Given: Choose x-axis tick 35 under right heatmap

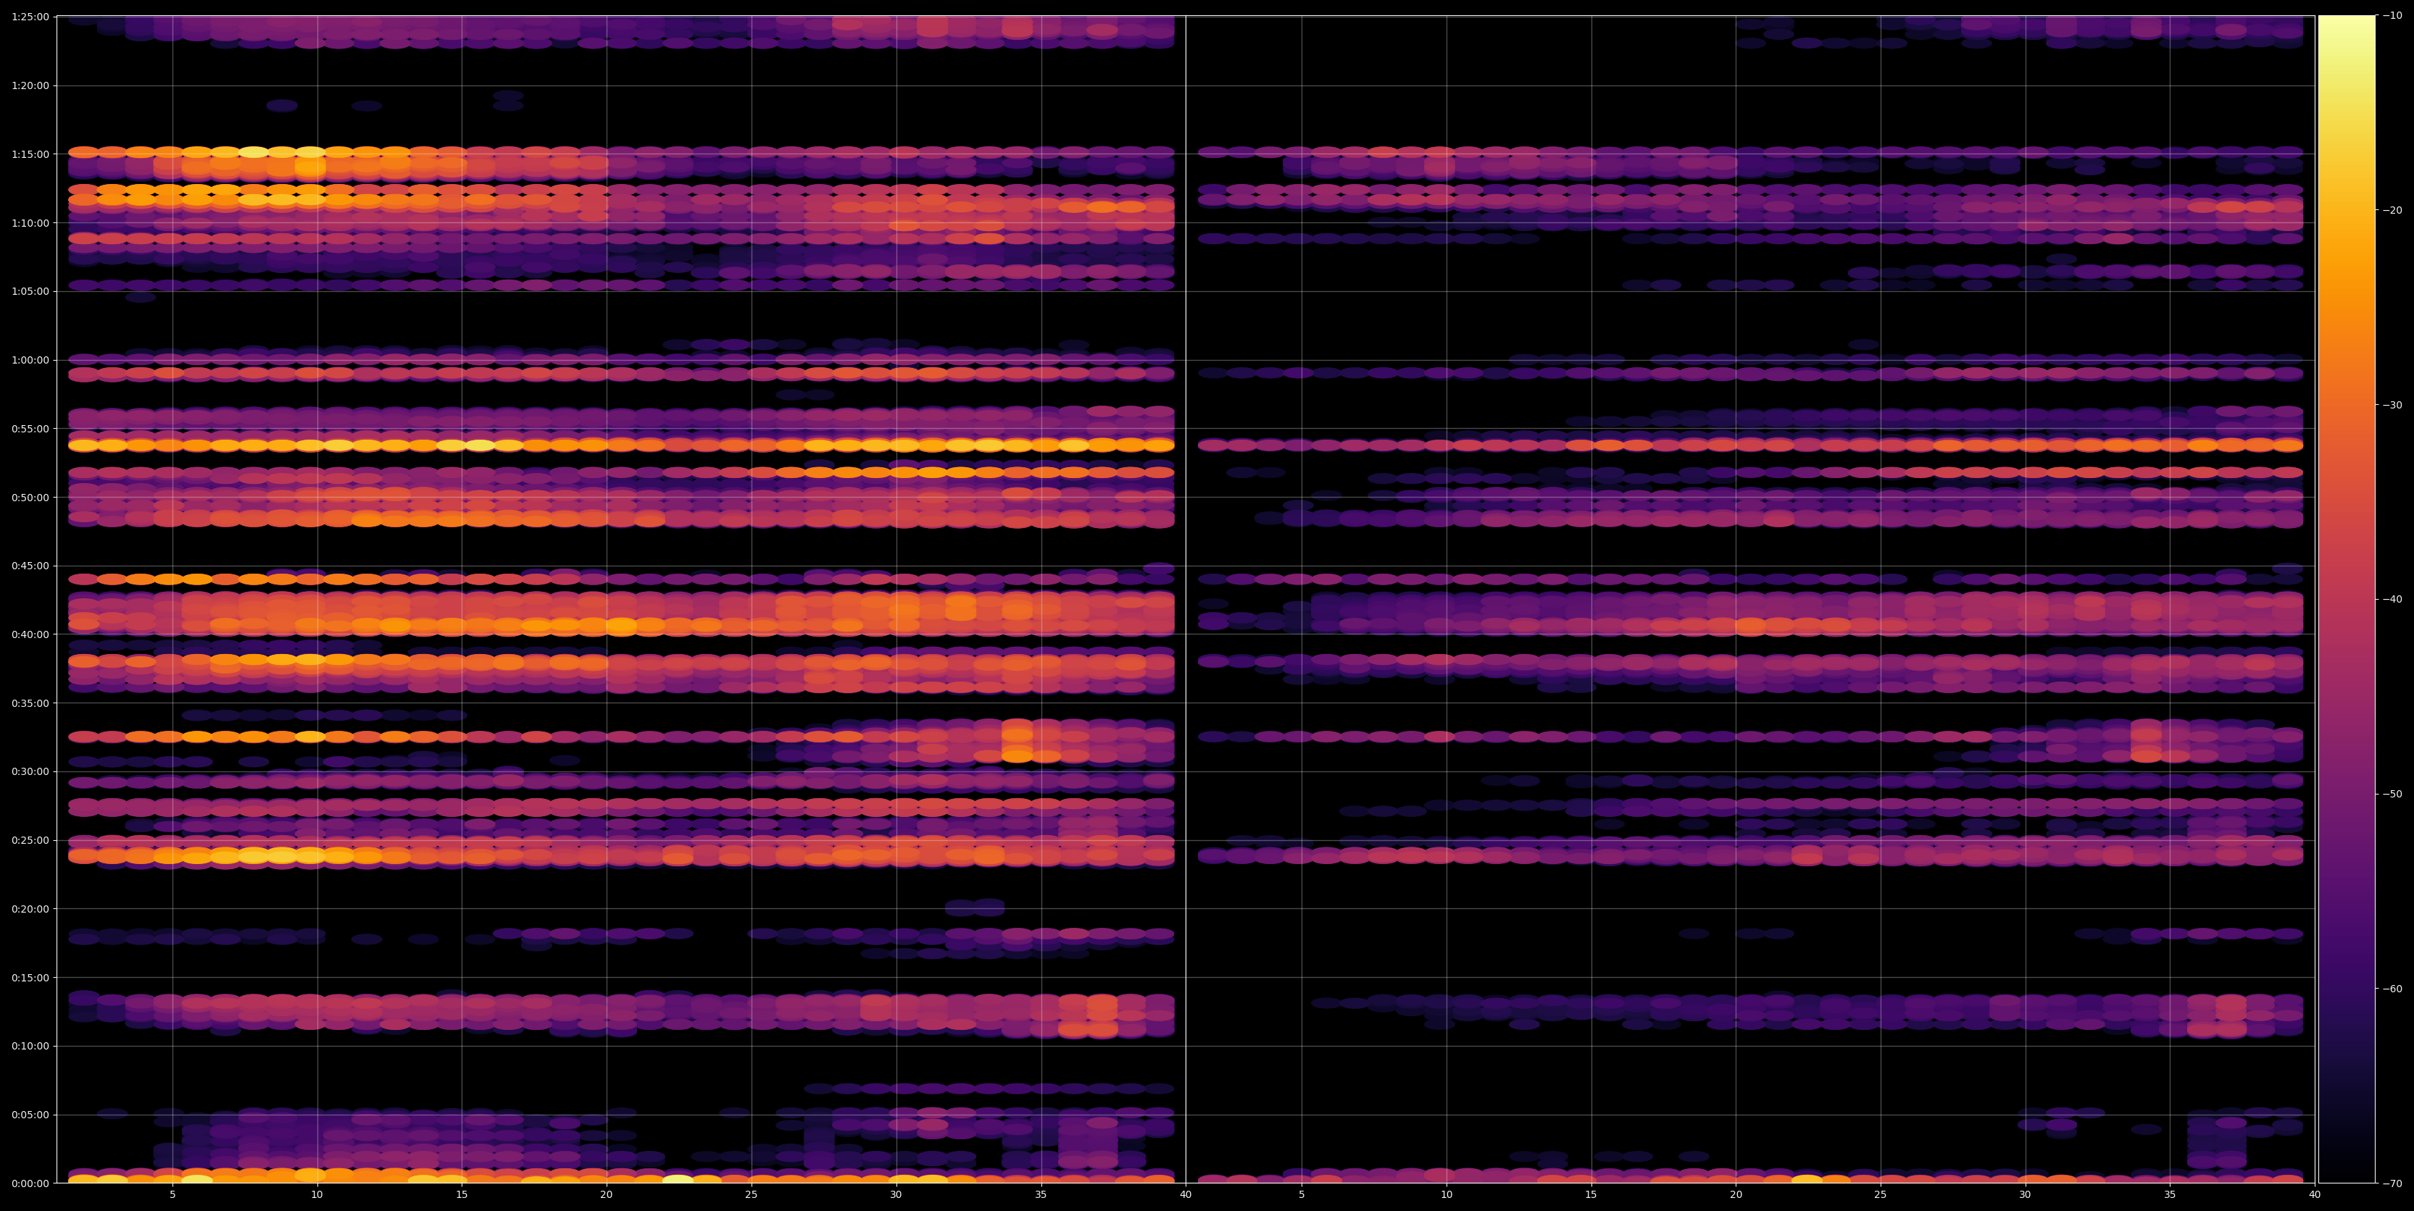Looking at the screenshot, I should pyautogui.click(x=2170, y=1195).
